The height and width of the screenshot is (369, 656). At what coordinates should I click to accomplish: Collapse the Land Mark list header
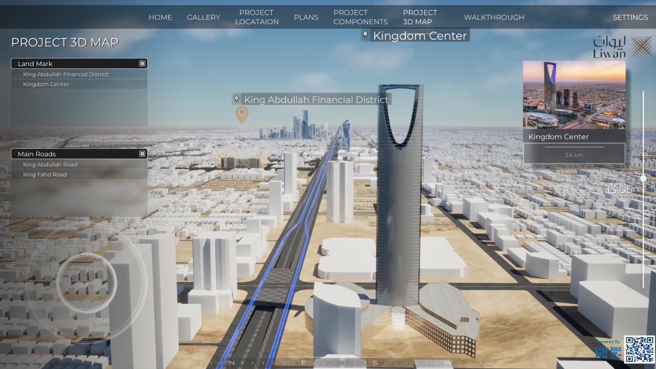pos(74,64)
